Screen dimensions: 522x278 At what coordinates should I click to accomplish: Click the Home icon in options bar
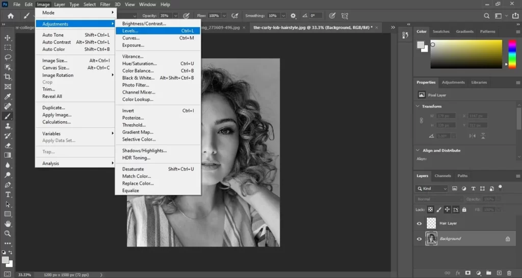coord(11,16)
